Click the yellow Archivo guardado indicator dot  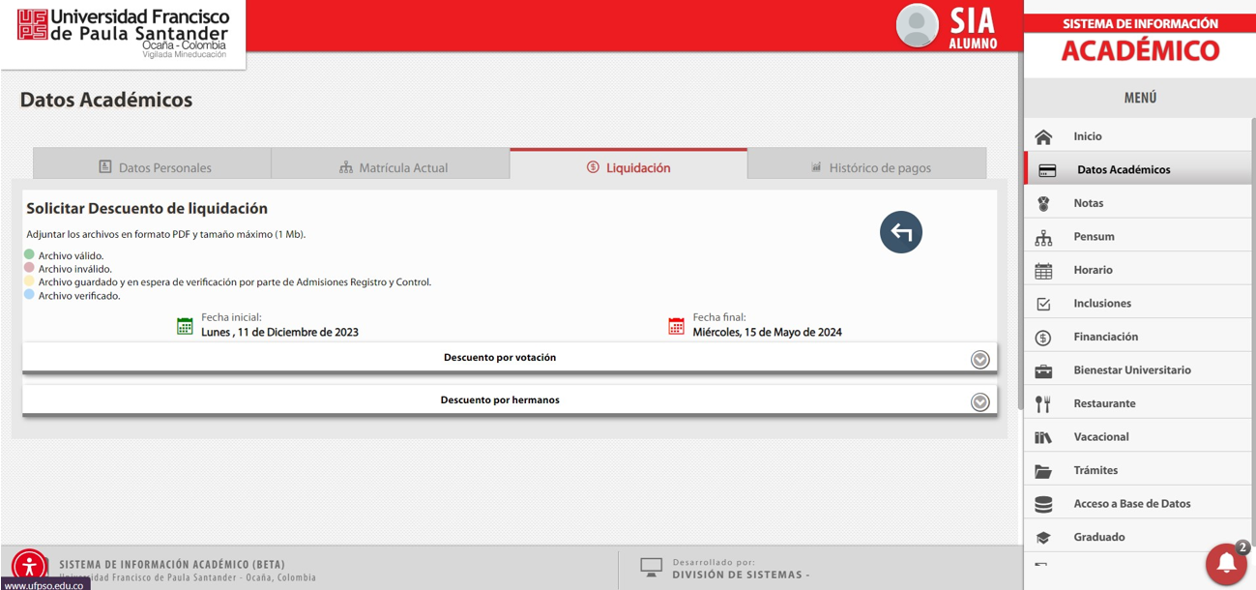point(29,280)
